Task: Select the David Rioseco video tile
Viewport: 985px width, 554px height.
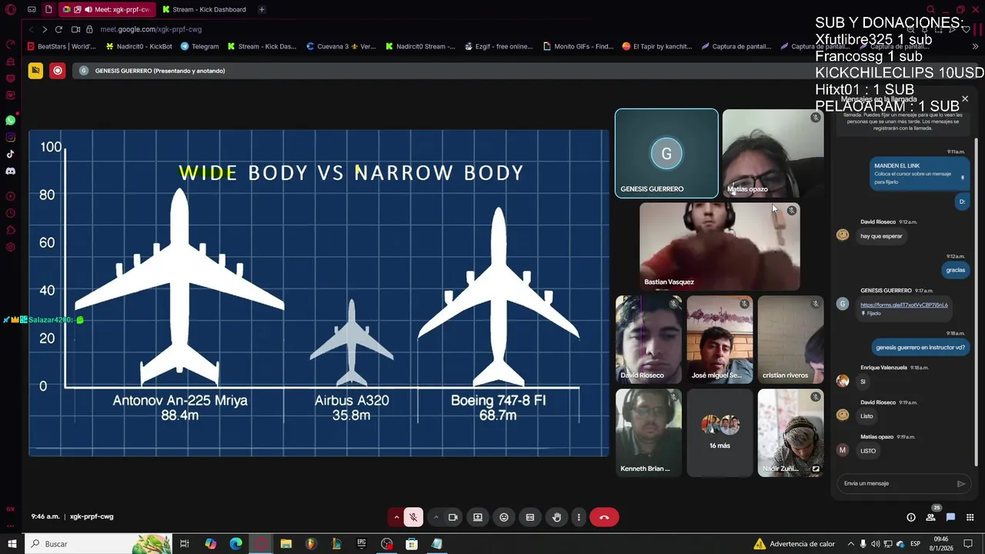Action: tap(648, 339)
